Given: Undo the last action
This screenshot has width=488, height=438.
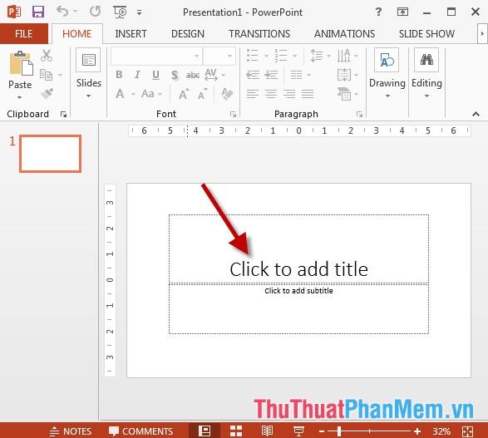Looking at the screenshot, I should click(62, 12).
